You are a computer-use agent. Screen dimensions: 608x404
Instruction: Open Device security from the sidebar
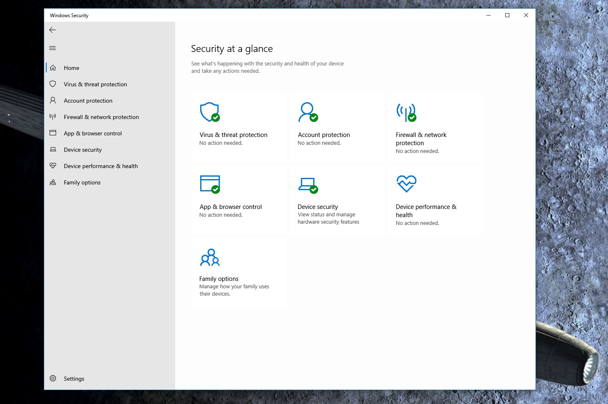pyautogui.click(x=110, y=150)
